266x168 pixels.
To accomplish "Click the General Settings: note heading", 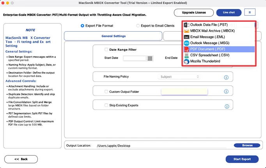I will (x=19, y=51).
